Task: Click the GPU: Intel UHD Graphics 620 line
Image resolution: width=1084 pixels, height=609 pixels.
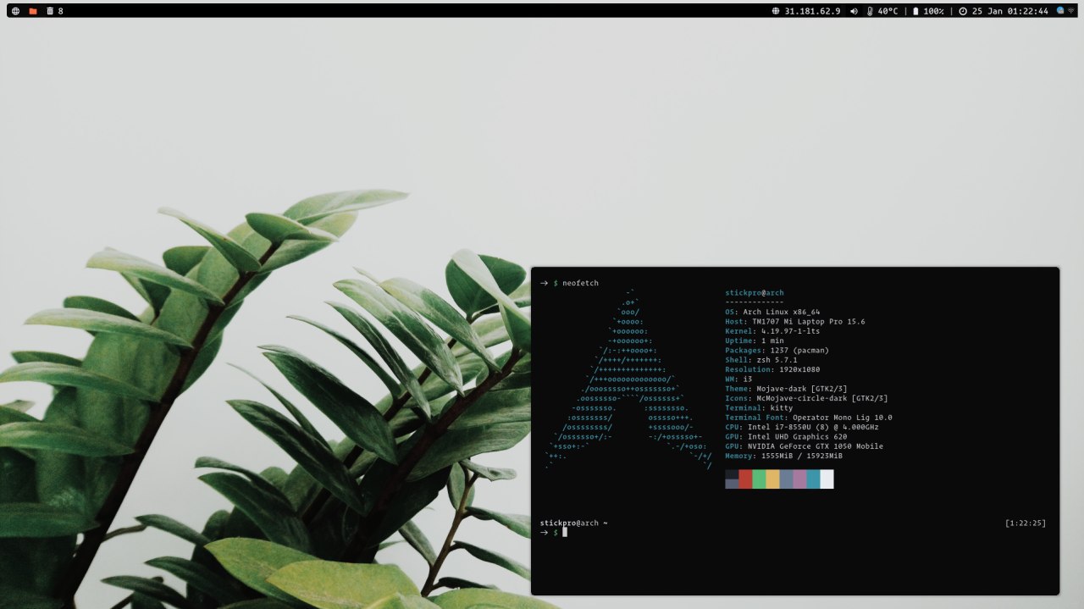Action: click(x=786, y=436)
